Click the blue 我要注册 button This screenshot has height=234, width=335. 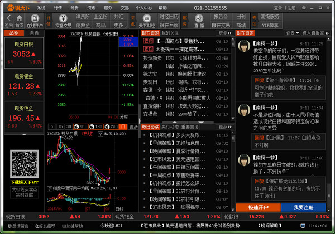(304, 208)
